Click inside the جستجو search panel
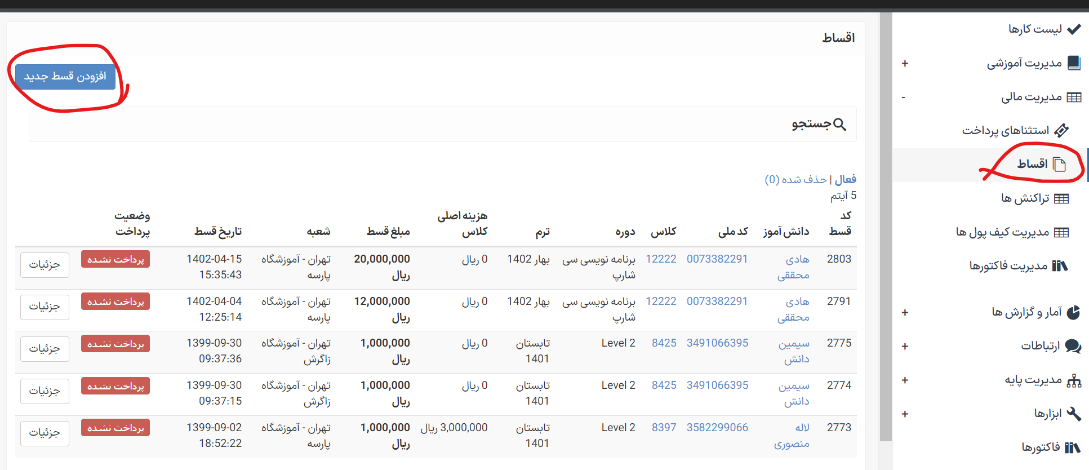 point(443,125)
